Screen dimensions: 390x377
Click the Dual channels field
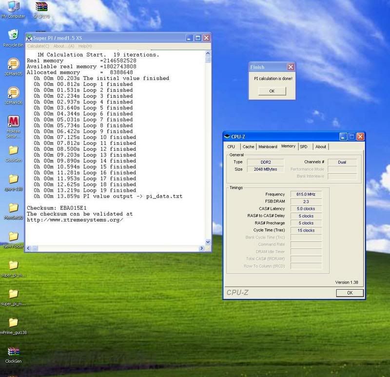(x=342, y=162)
